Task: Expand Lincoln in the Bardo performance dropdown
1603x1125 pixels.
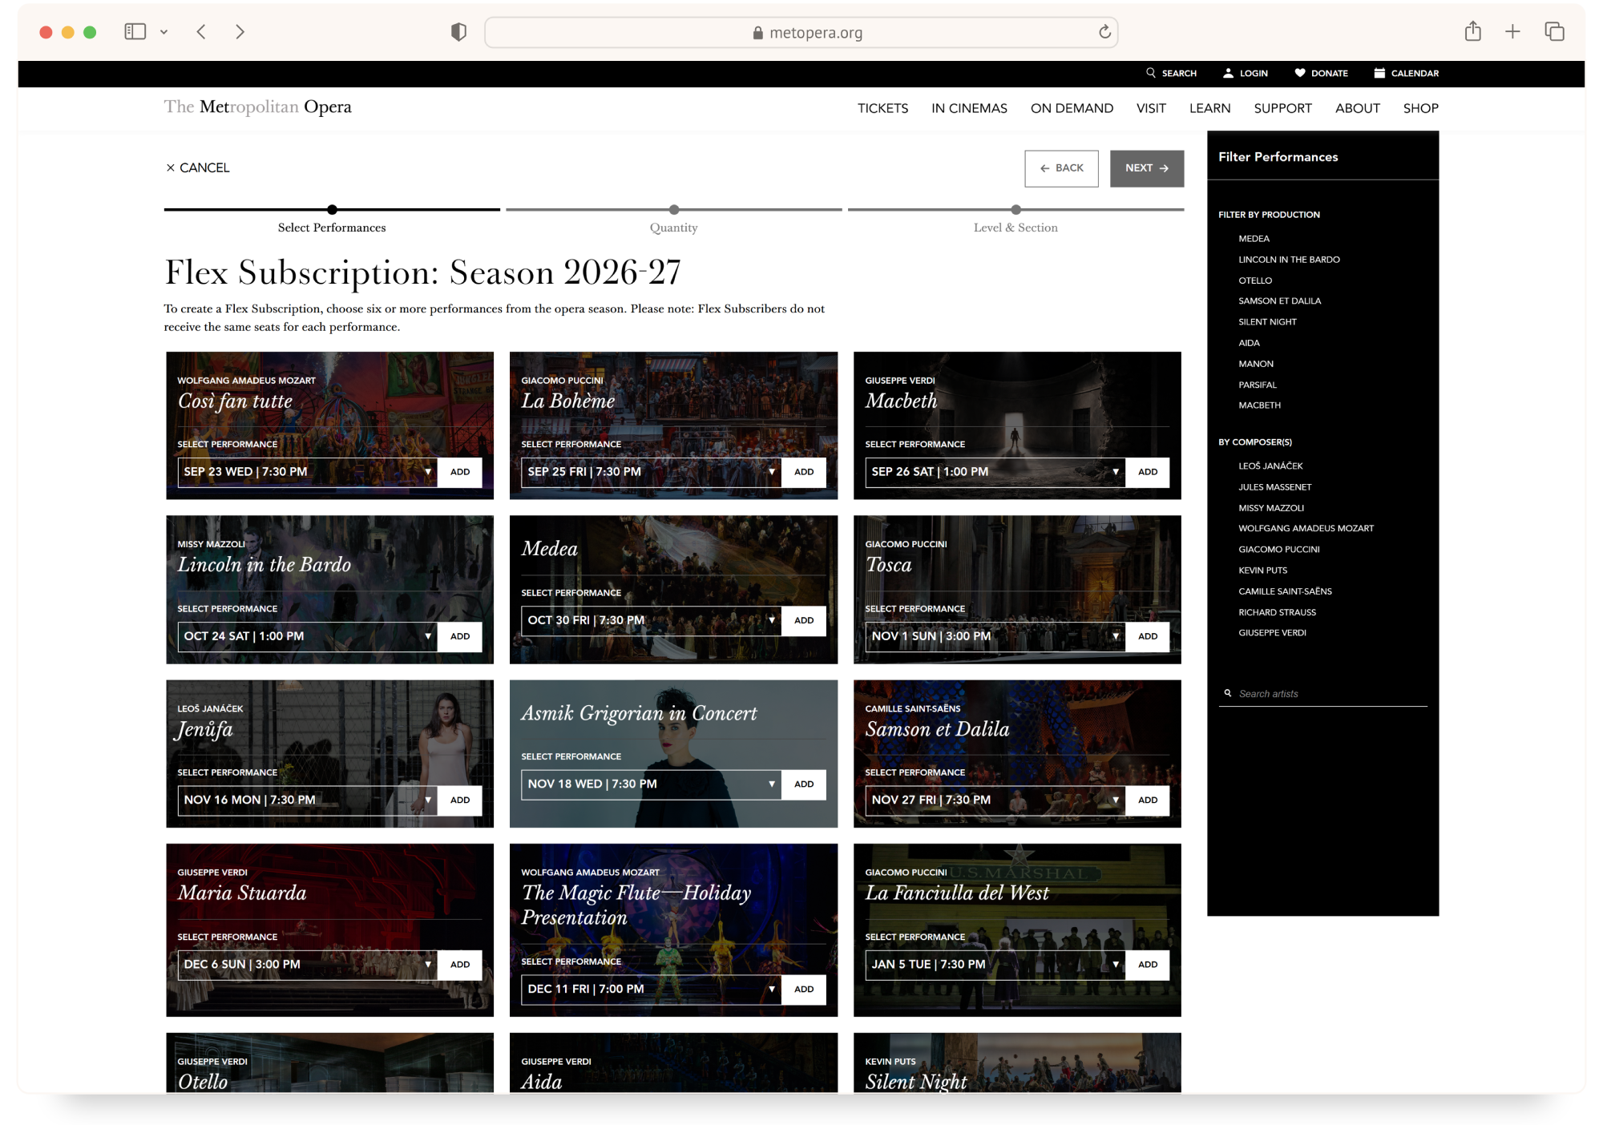Action: (307, 636)
